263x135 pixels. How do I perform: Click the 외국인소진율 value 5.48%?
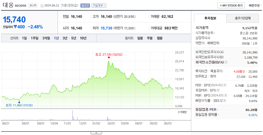252,62
